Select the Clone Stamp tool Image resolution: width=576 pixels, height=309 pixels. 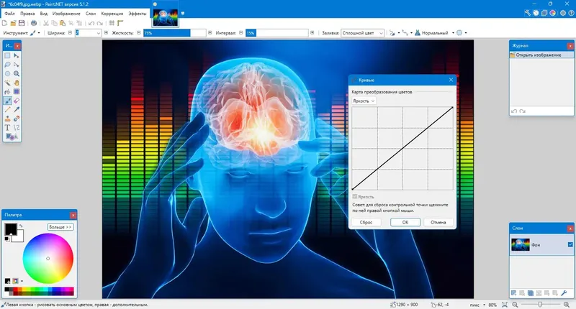[x=7, y=119]
